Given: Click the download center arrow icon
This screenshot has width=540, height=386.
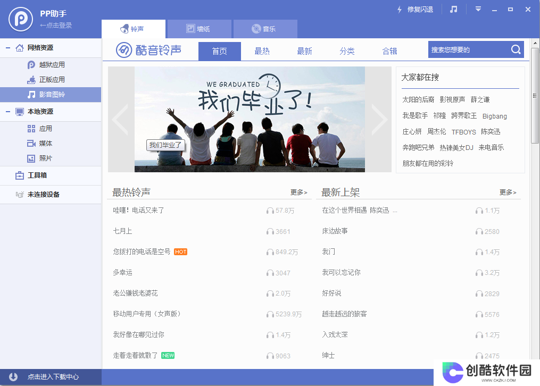Looking at the screenshot, I should tap(13, 377).
